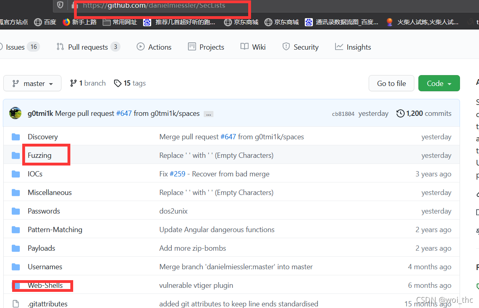This screenshot has height=308, width=479.
Task: Click the IOCs folder icon
Action: pos(16,174)
